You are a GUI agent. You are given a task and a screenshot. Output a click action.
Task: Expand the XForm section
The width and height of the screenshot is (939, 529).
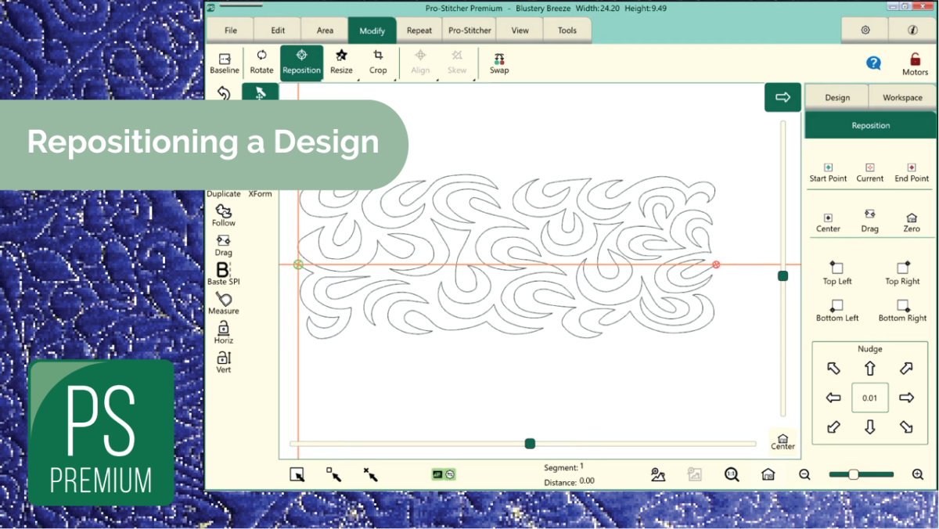pos(260,193)
